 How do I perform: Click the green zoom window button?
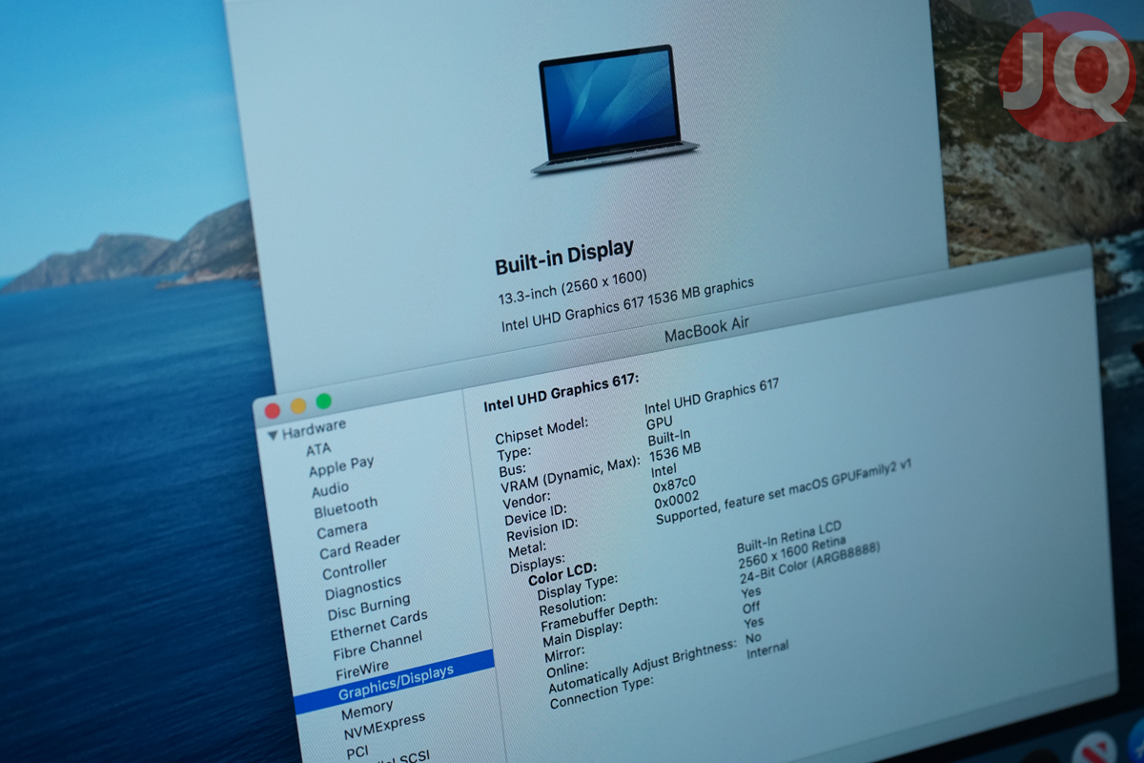tap(324, 401)
